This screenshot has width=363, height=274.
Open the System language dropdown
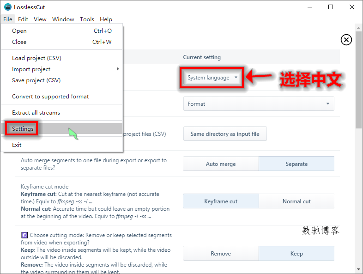[212, 78]
